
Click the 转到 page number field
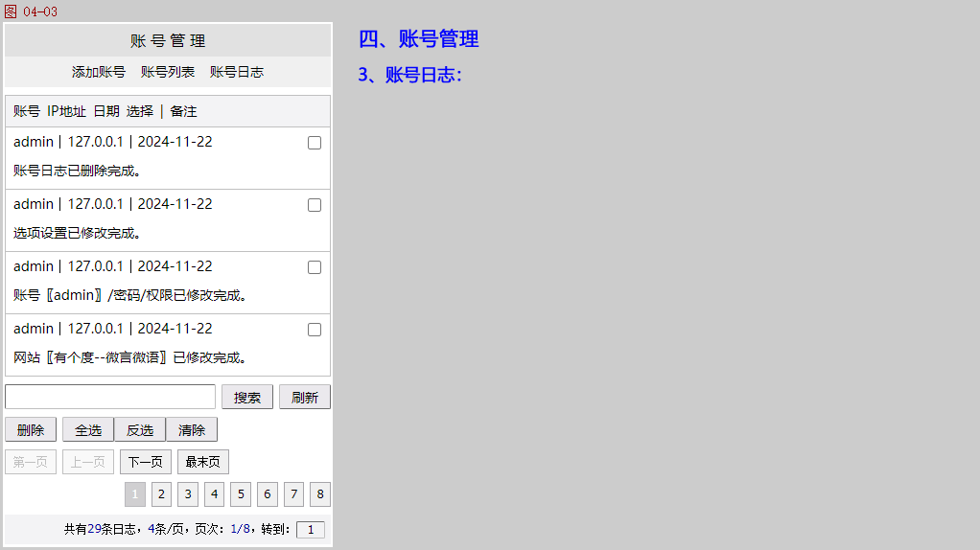click(x=311, y=530)
